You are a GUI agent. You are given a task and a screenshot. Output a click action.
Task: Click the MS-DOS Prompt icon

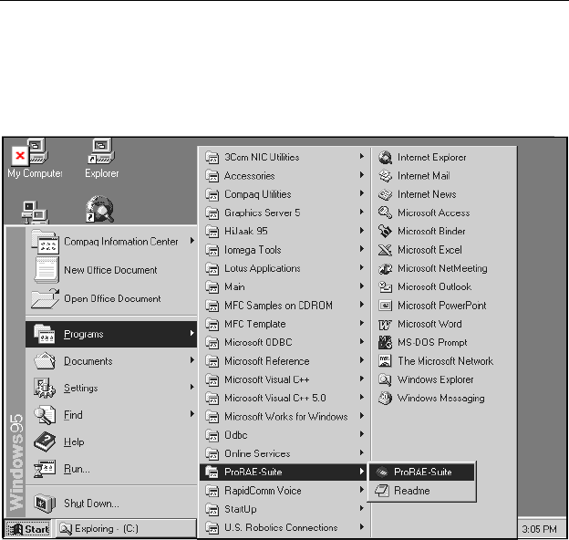pyautogui.click(x=385, y=342)
